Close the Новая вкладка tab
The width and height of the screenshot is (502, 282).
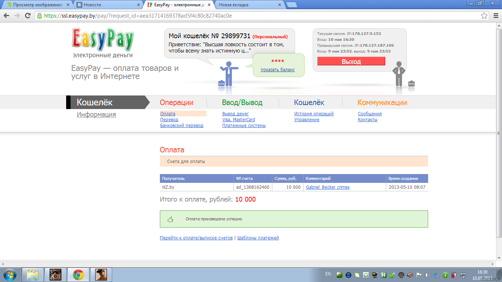coord(280,5)
